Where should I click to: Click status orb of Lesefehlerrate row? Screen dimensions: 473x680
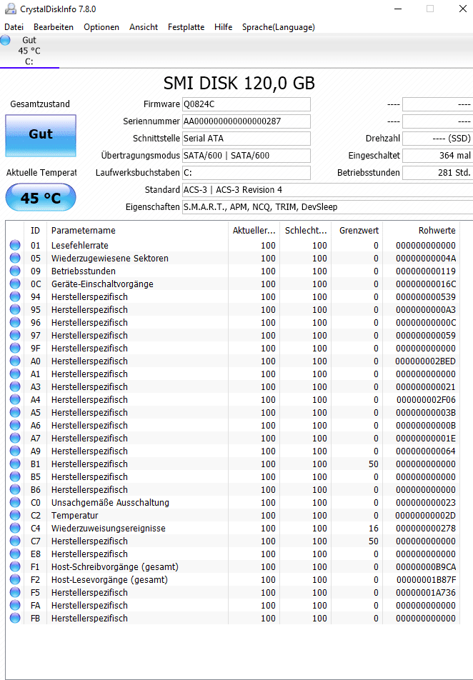[15, 246]
